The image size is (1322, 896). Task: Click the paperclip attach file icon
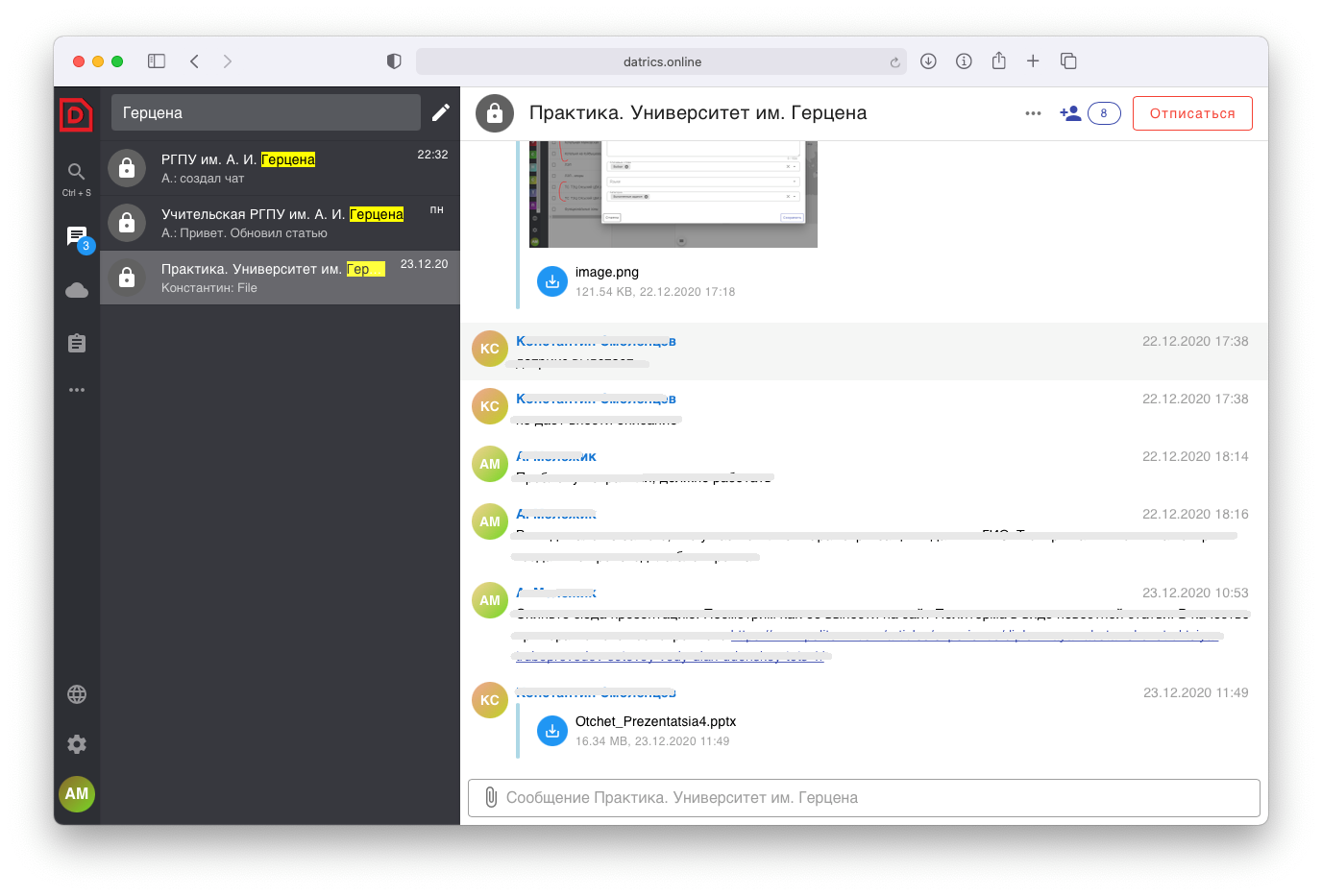coord(491,797)
